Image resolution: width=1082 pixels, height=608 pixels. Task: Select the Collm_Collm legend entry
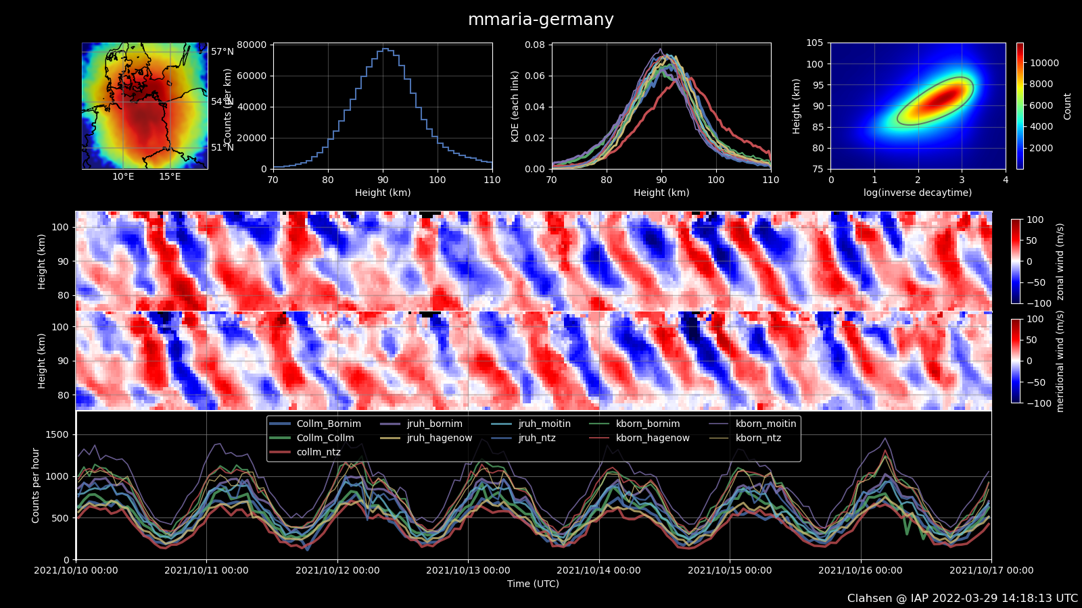click(x=312, y=438)
